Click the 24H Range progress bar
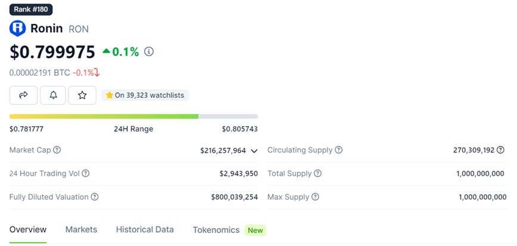This screenshot has width=517, height=246. pyautogui.click(x=133, y=116)
